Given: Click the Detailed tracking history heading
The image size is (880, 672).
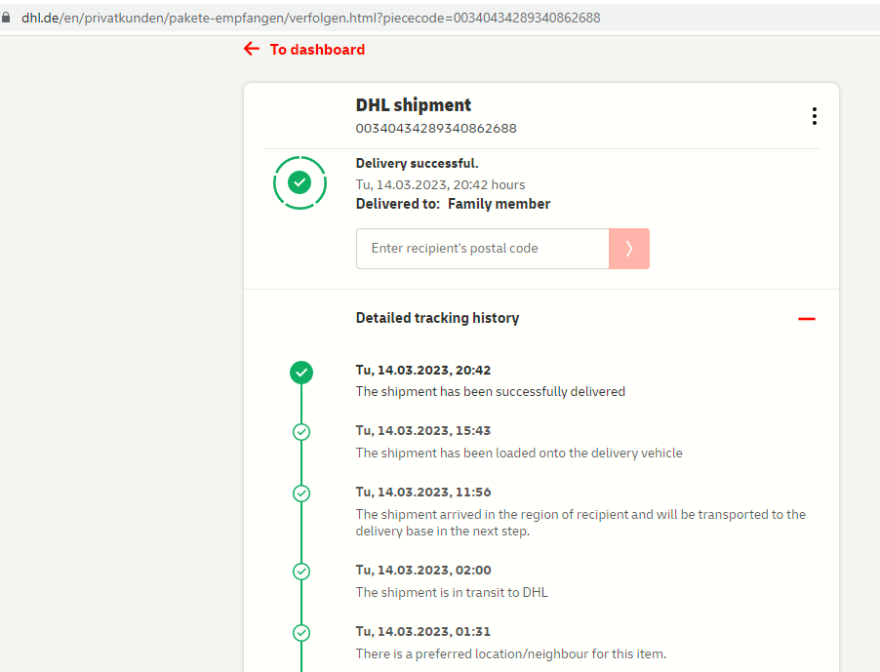Looking at the screenshot, I should click(437, 318).
